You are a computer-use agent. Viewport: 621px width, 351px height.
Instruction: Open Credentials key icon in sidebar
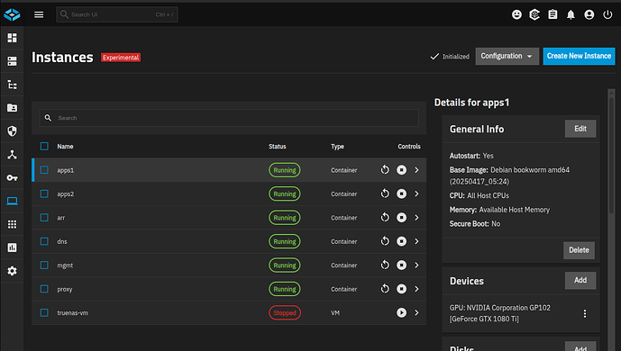pos(13,178)
